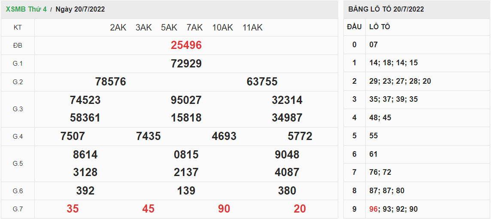The width and height of the screenshot is (491, 219).
Task: Click the KT row label
Action: click(x=18, y=27)
